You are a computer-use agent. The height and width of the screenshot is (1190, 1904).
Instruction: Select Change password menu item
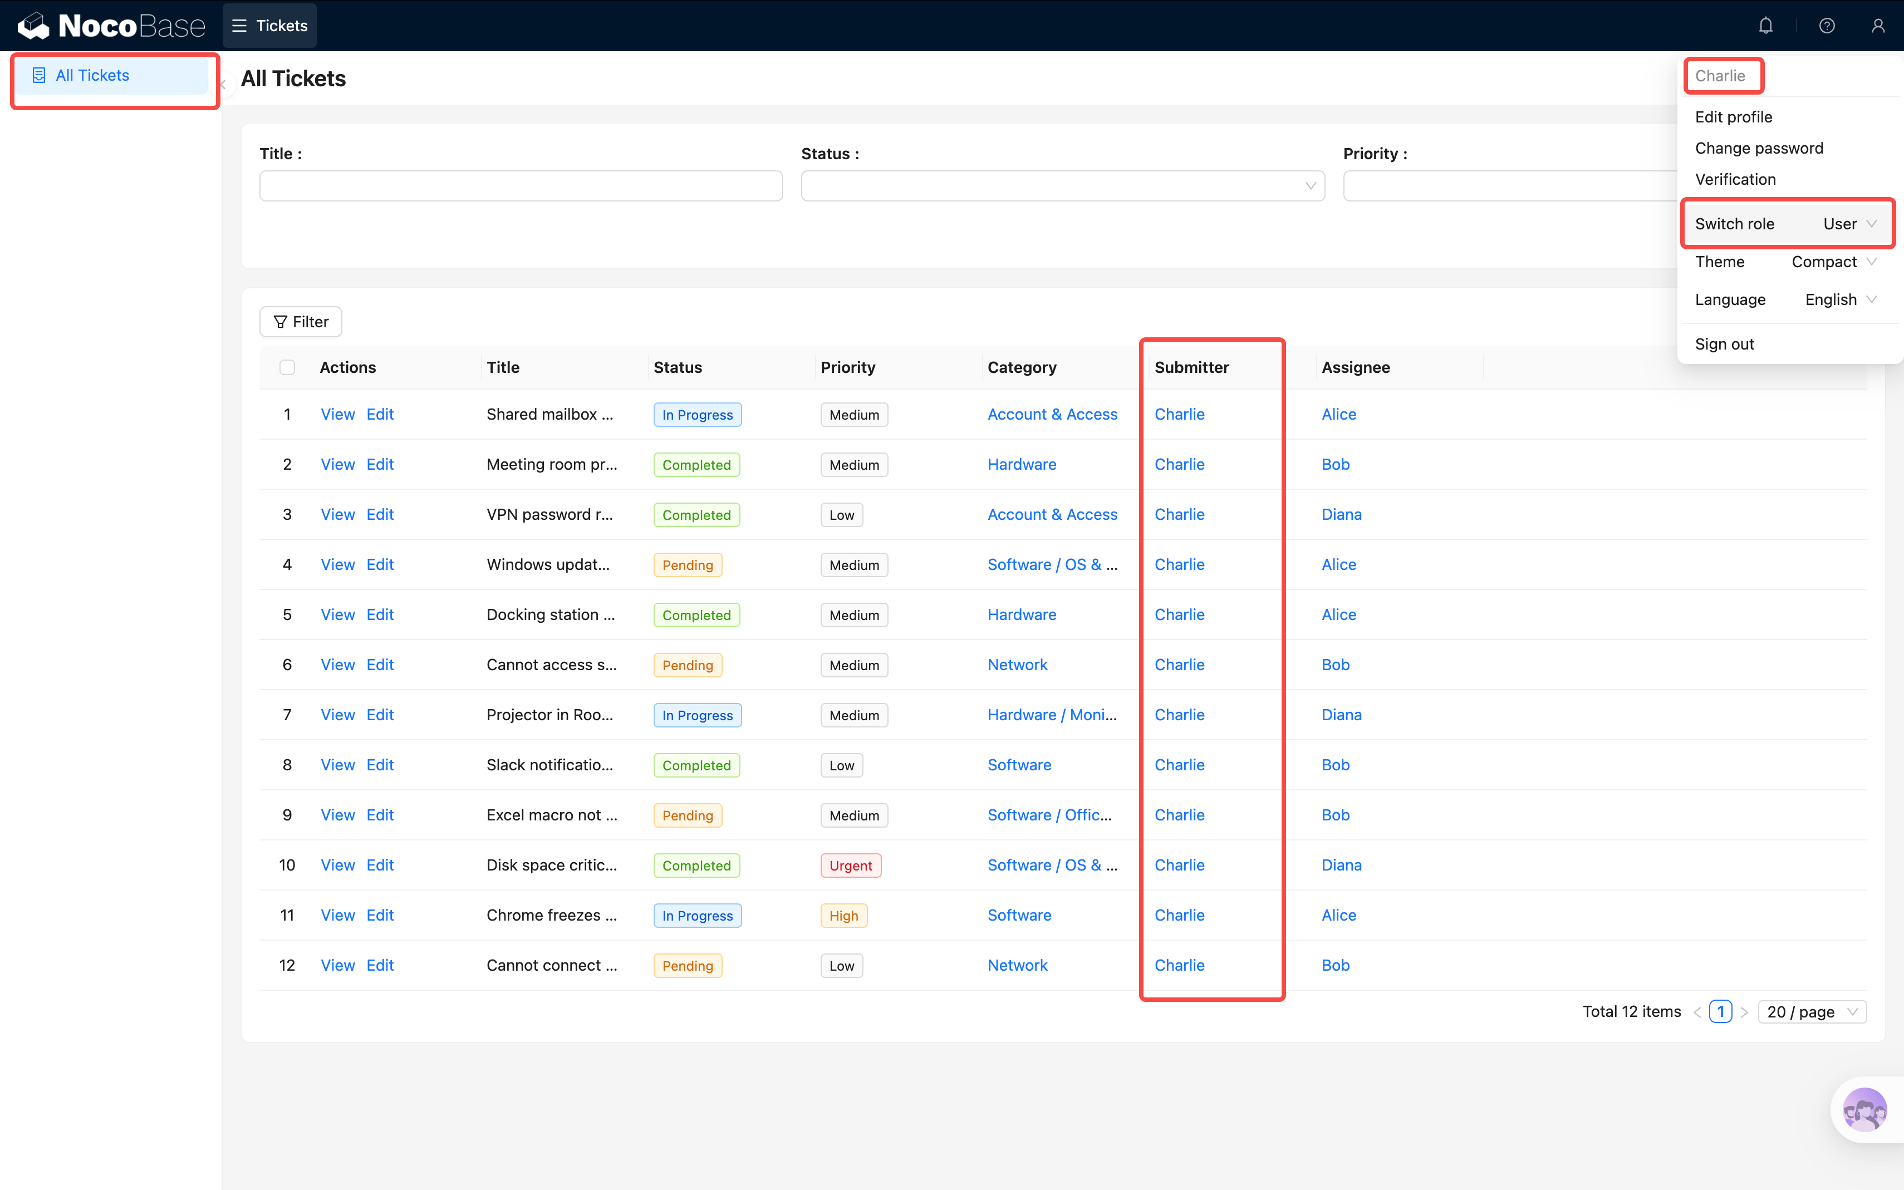(1758, 149)
